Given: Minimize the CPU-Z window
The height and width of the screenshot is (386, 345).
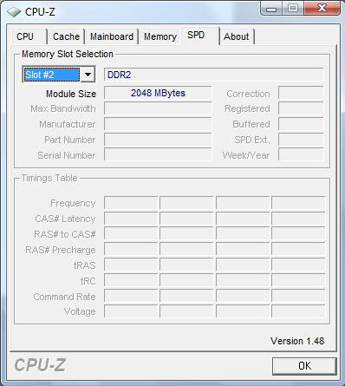Looking at the screenshot, I should pos(271,8).
